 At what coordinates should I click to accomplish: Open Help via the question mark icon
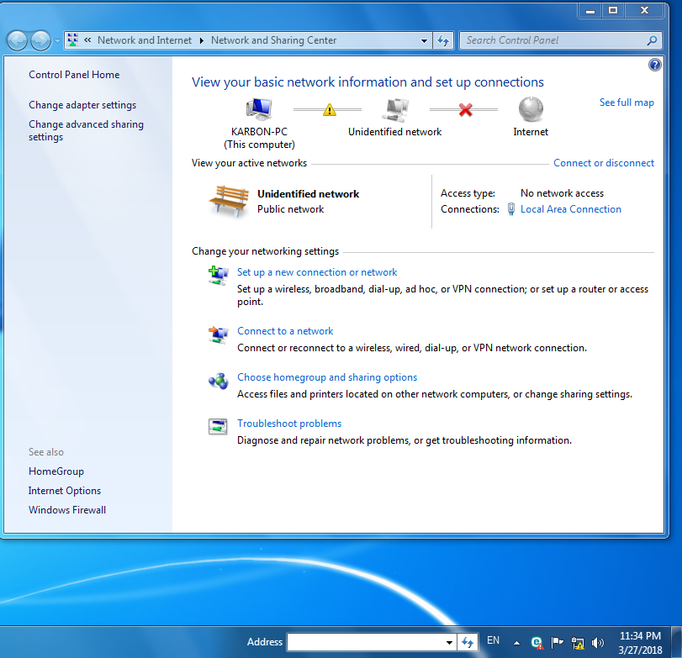coord(654,65)
